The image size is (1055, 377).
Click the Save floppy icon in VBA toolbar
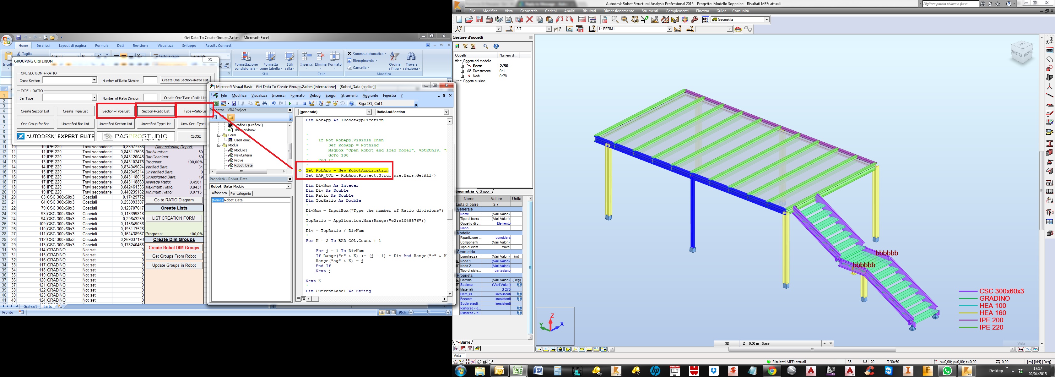(x=234, y=103)
